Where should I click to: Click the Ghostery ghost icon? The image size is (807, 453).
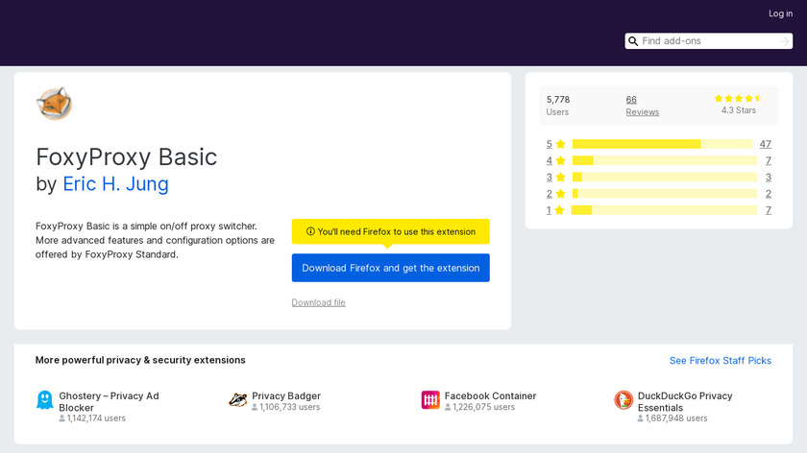tap(44, 400)
